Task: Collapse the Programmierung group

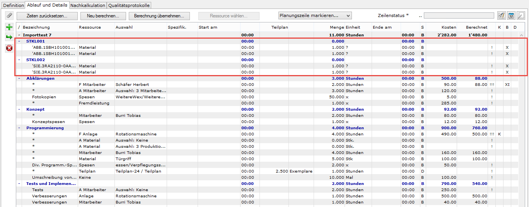Action: tap(19, 128)
